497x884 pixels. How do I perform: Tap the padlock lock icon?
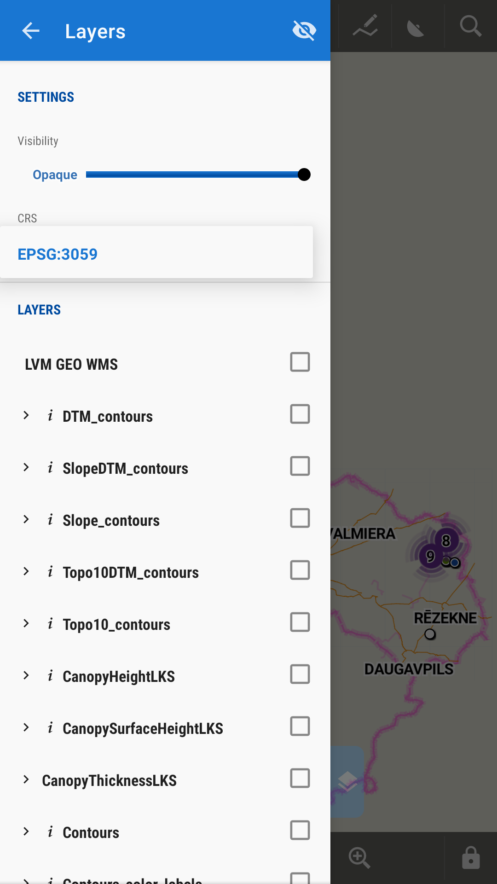tap(470, 858)
